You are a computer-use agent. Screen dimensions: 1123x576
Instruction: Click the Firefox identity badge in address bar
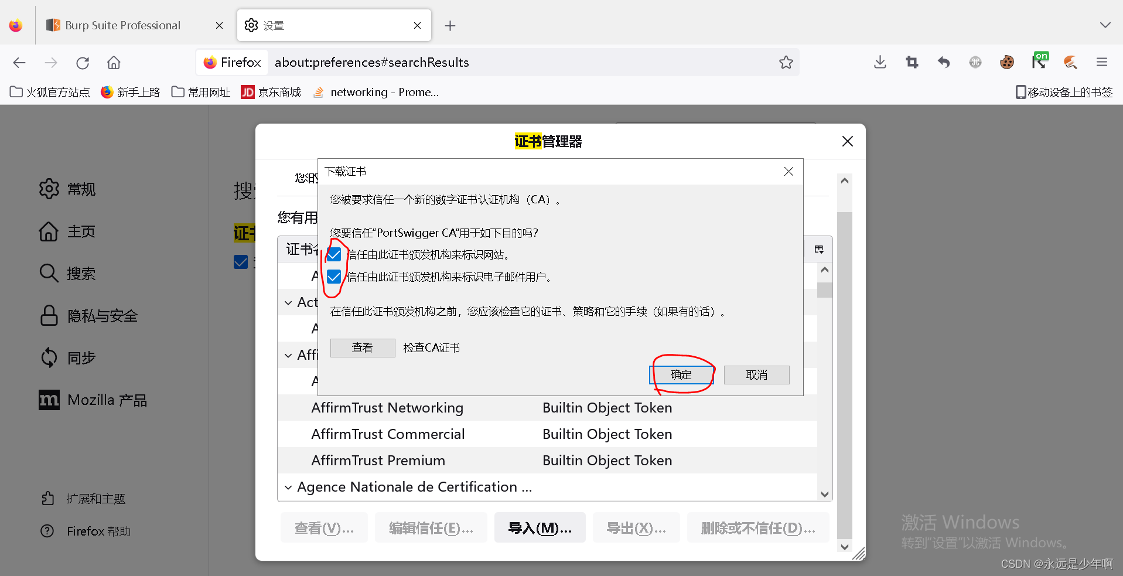pyautogui.click(x=232, y=62)
